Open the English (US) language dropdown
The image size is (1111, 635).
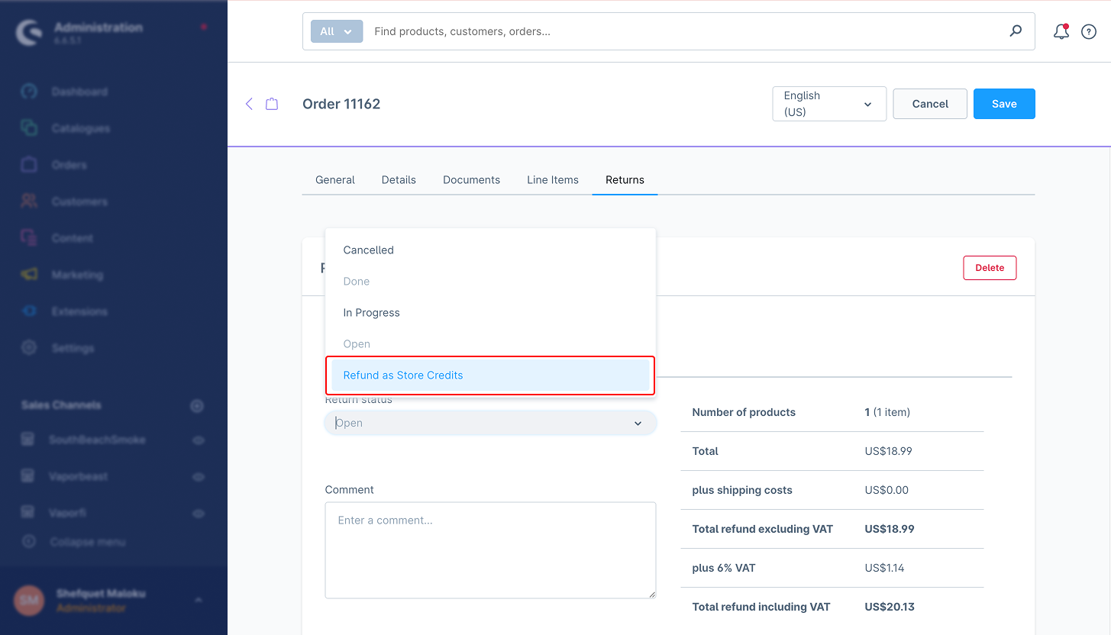[x=828, y=104]
